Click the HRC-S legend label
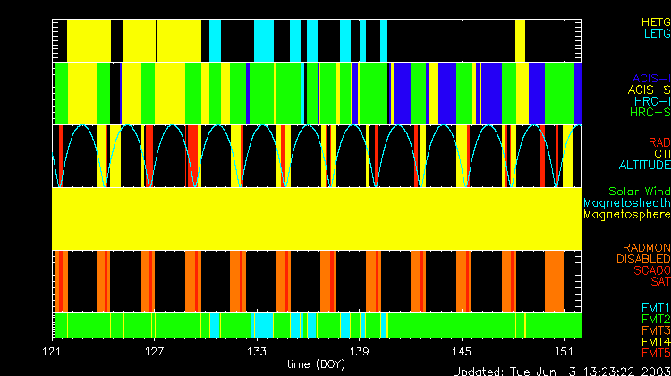This screenshot has height=376, width=671. point(650,114)
